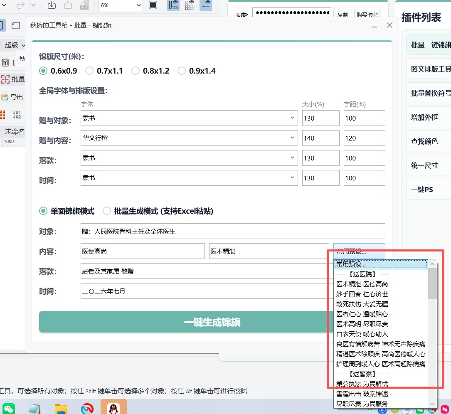
Task: Toggle ruler visibility in the top toolbar
Action: (173, 5)
